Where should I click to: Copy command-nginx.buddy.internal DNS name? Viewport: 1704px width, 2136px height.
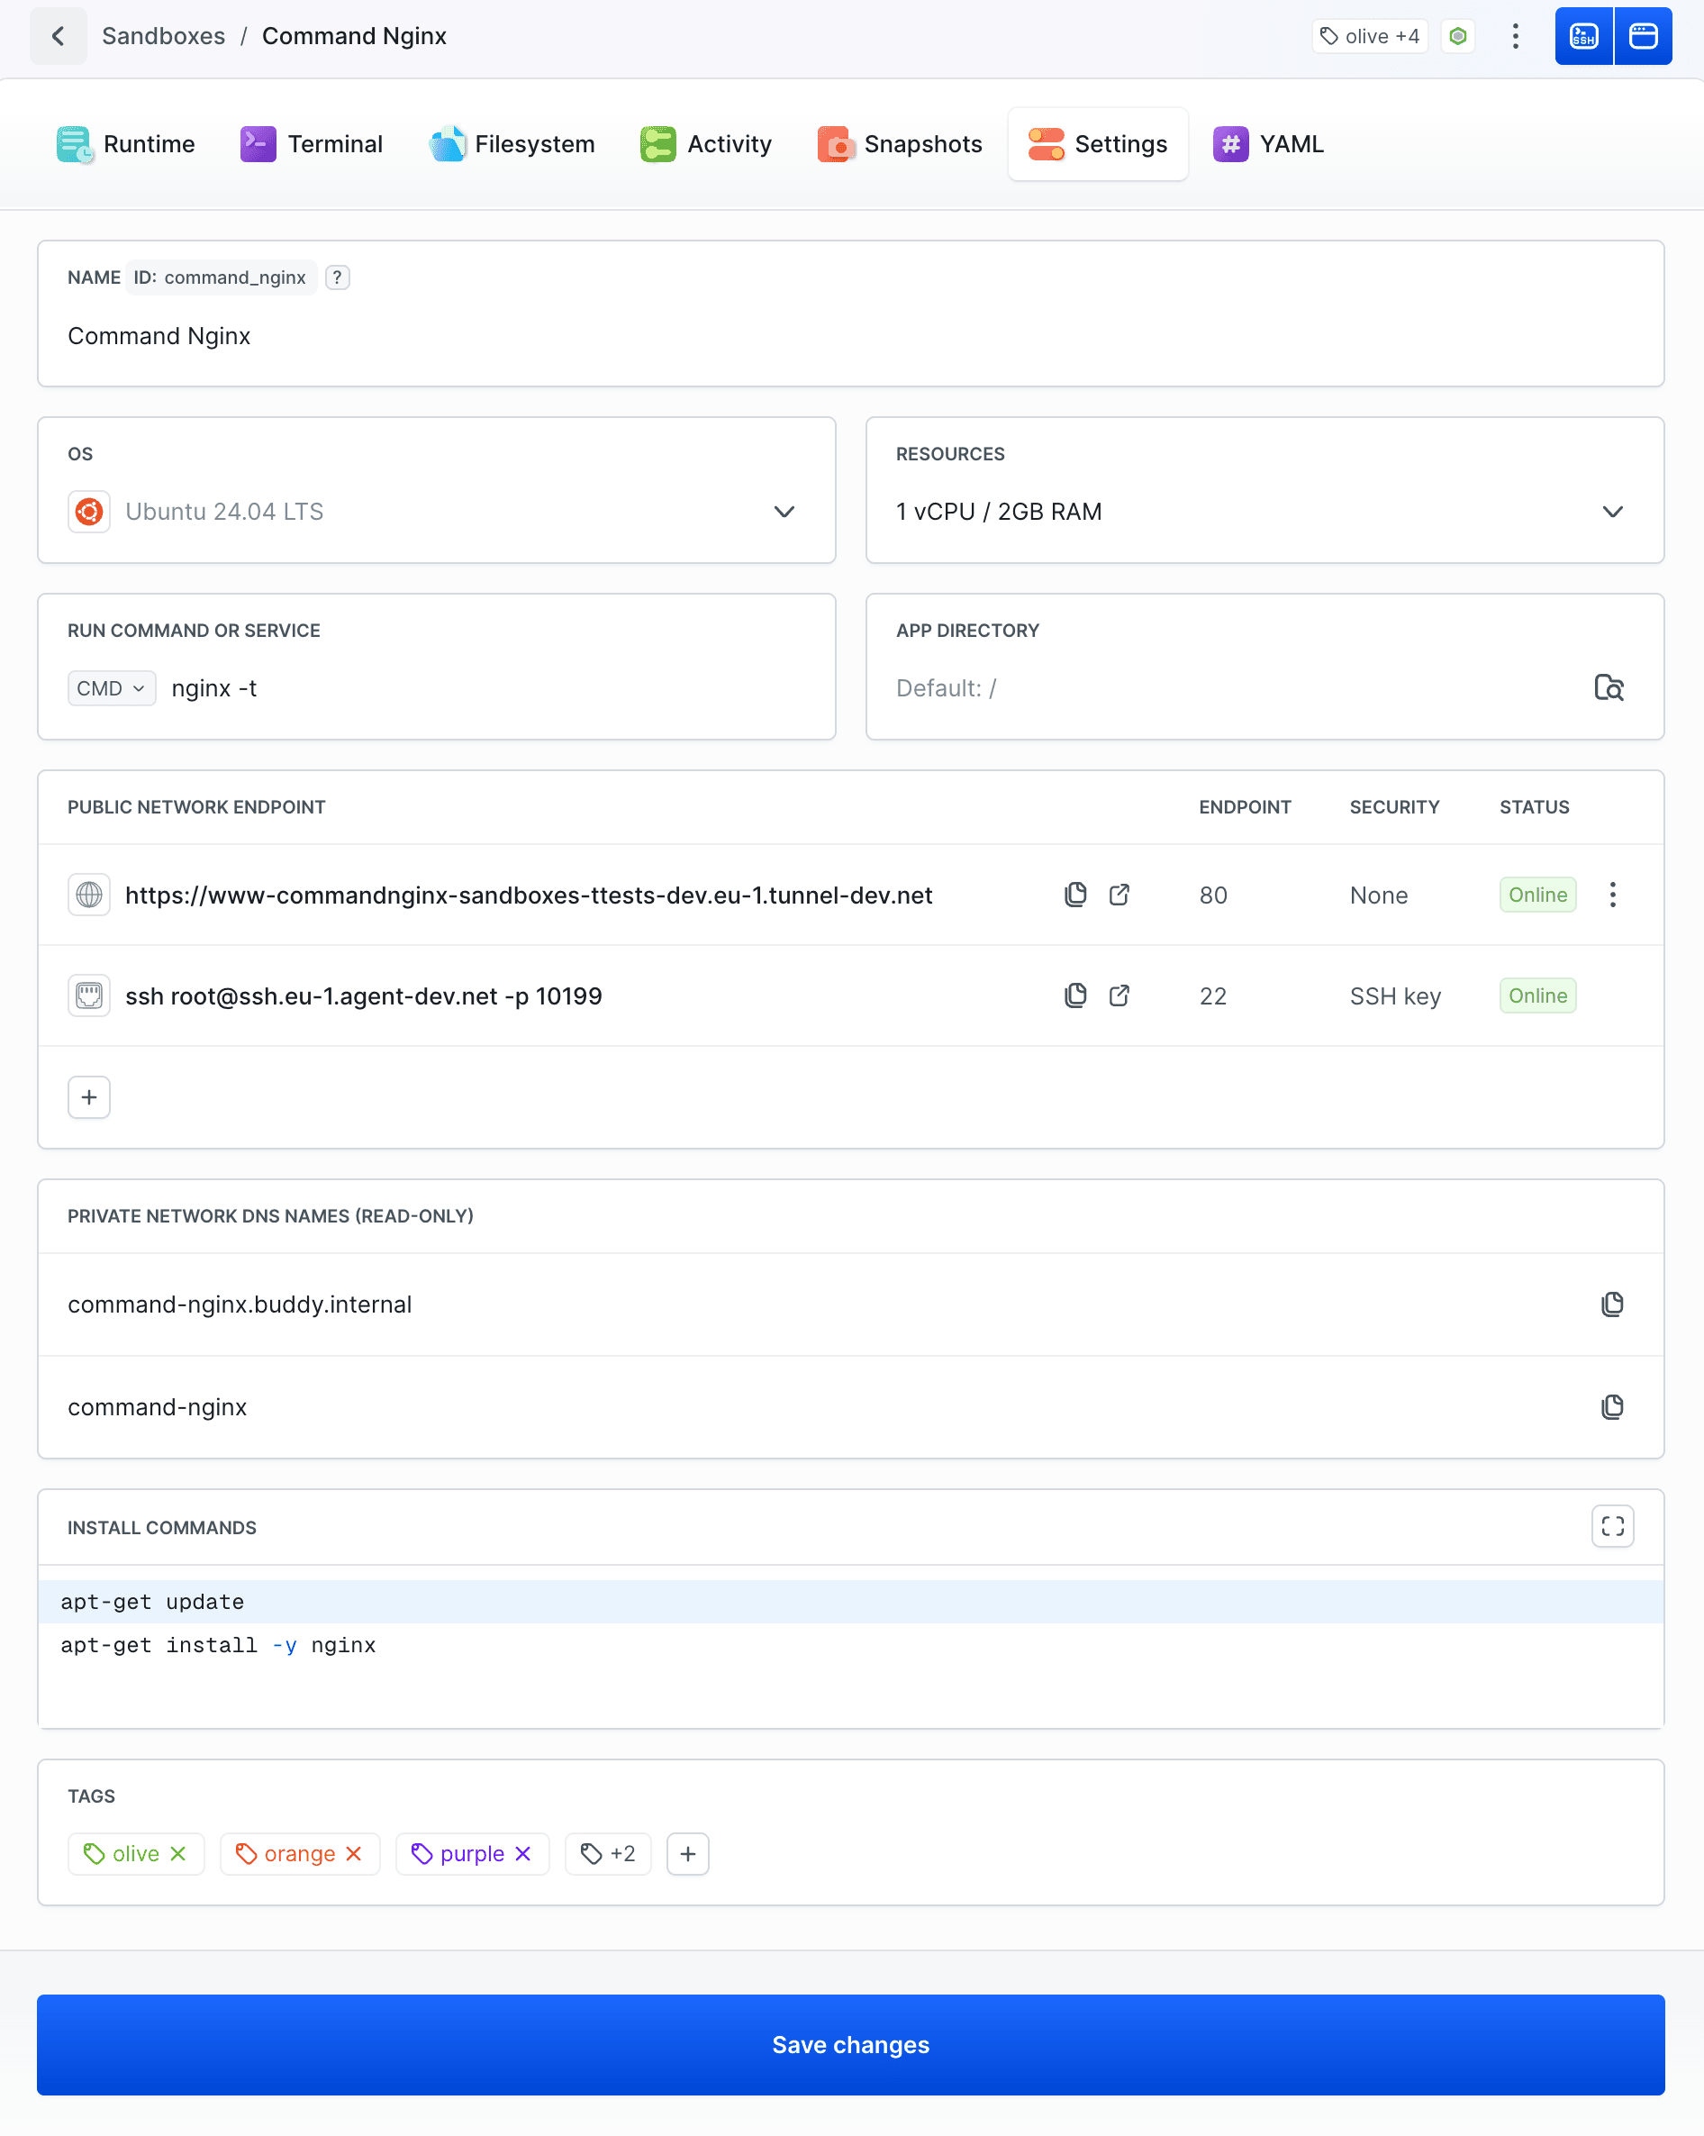pyautogui.click(x=1612, y=1304)
